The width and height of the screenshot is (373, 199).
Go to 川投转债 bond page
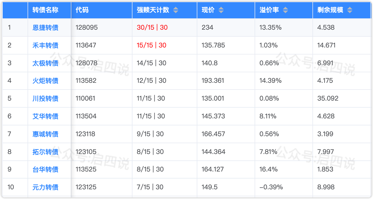click(45, 98)
